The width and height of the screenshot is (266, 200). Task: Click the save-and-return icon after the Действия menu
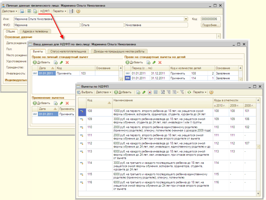tap(22, 11)
